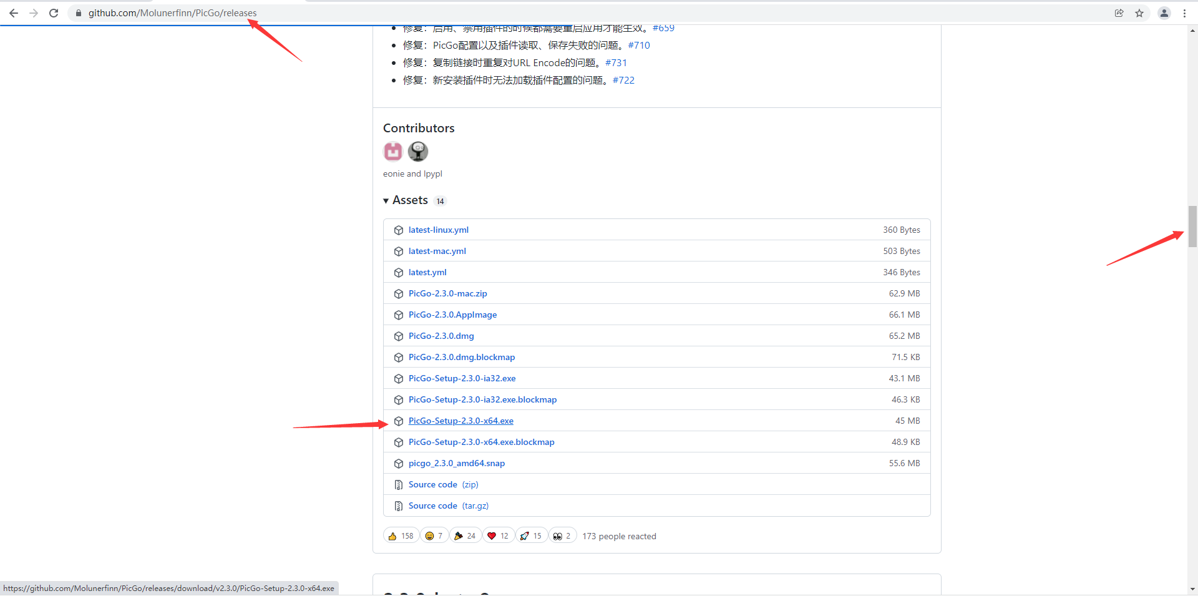The height and width of the screenshot is (596, 1198).
Task: Click the scrollbar up arrow
Action: 1192,31
